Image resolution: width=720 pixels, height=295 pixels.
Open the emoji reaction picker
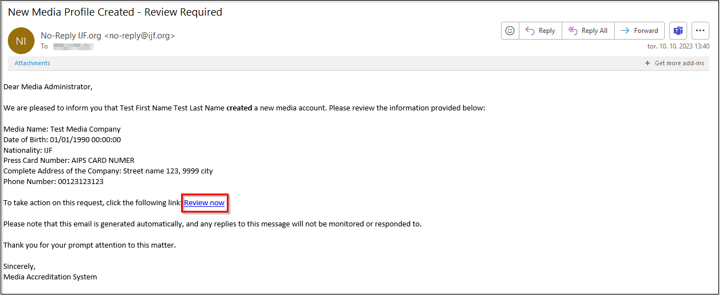510,31
